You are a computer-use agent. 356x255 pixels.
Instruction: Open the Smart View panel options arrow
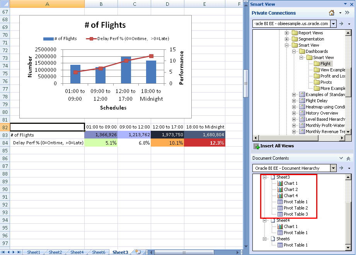[x=345, y=4]
